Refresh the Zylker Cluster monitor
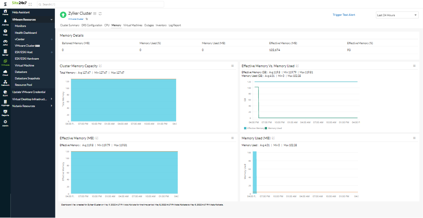This screenshot has height=218, width=423. click(x=100, y=14)
